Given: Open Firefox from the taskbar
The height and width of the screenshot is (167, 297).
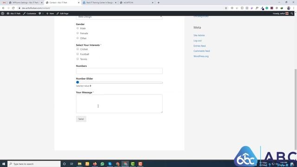Looking at the screenshot, I should [95, 164].
